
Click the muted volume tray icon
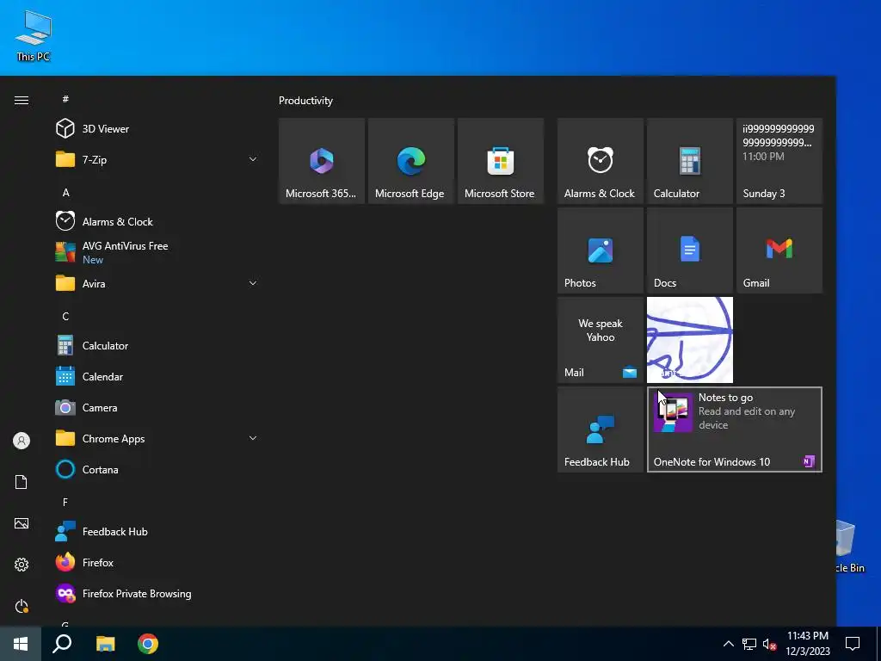[770, 644]
